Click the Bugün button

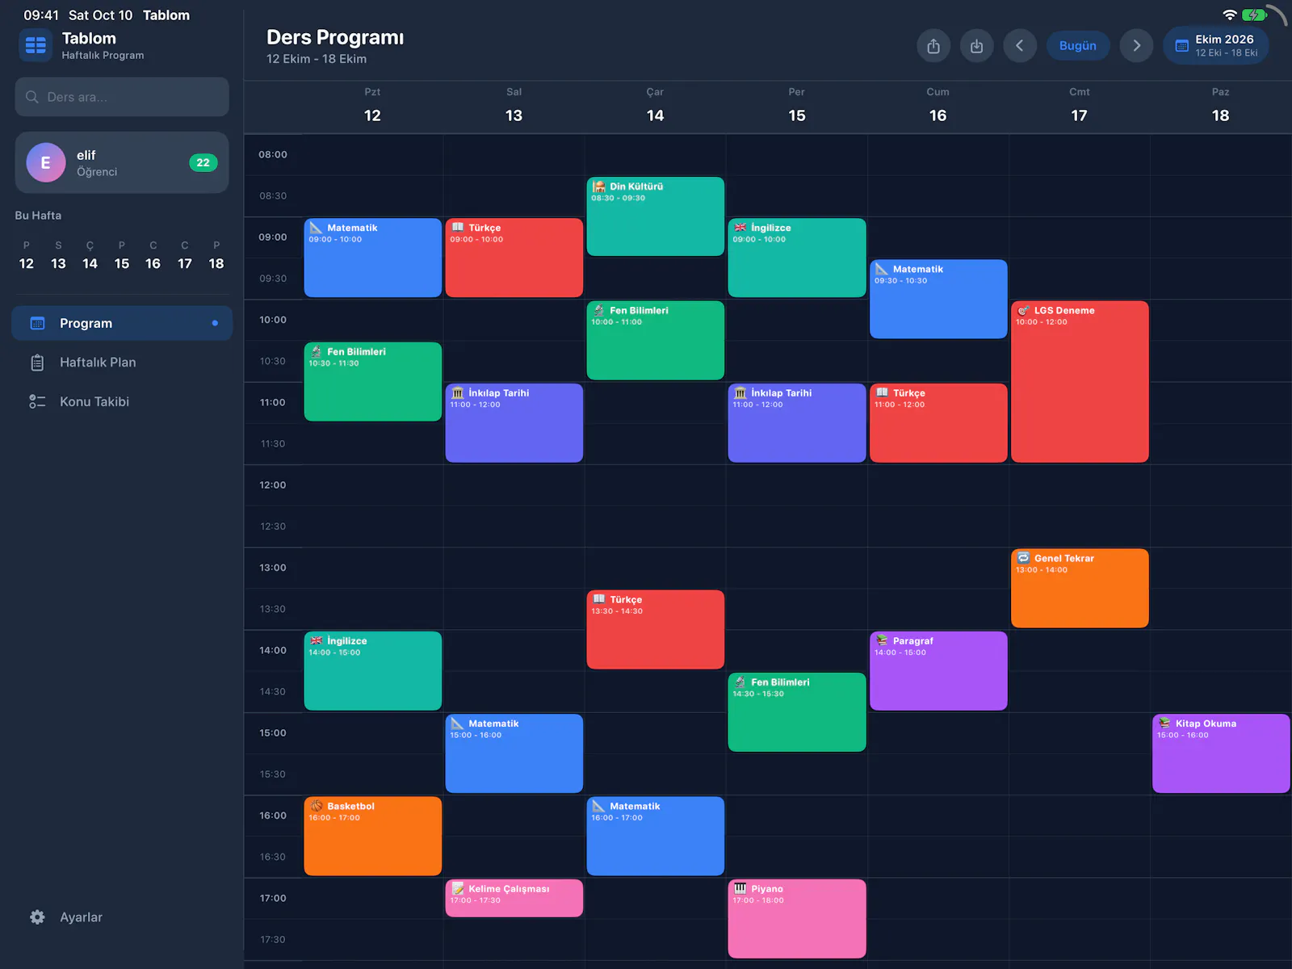pos(1078,45)
